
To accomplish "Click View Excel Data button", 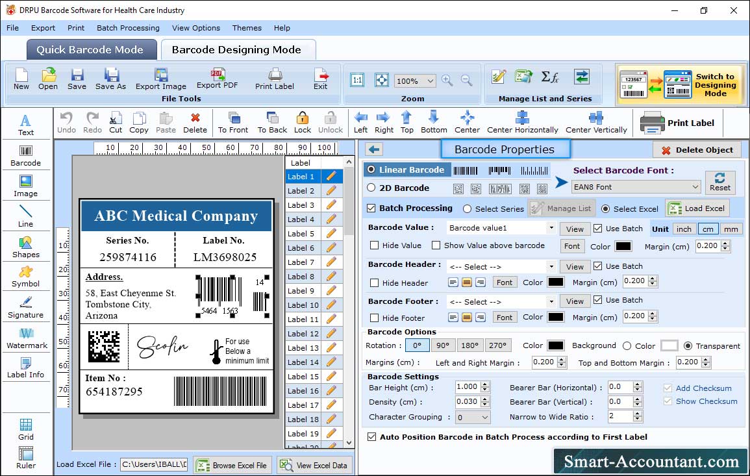I will pos(314,465).
